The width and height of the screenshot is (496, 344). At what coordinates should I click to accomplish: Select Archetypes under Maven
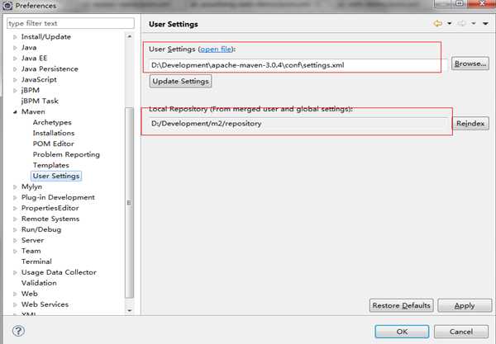click(x=54, y=122)
